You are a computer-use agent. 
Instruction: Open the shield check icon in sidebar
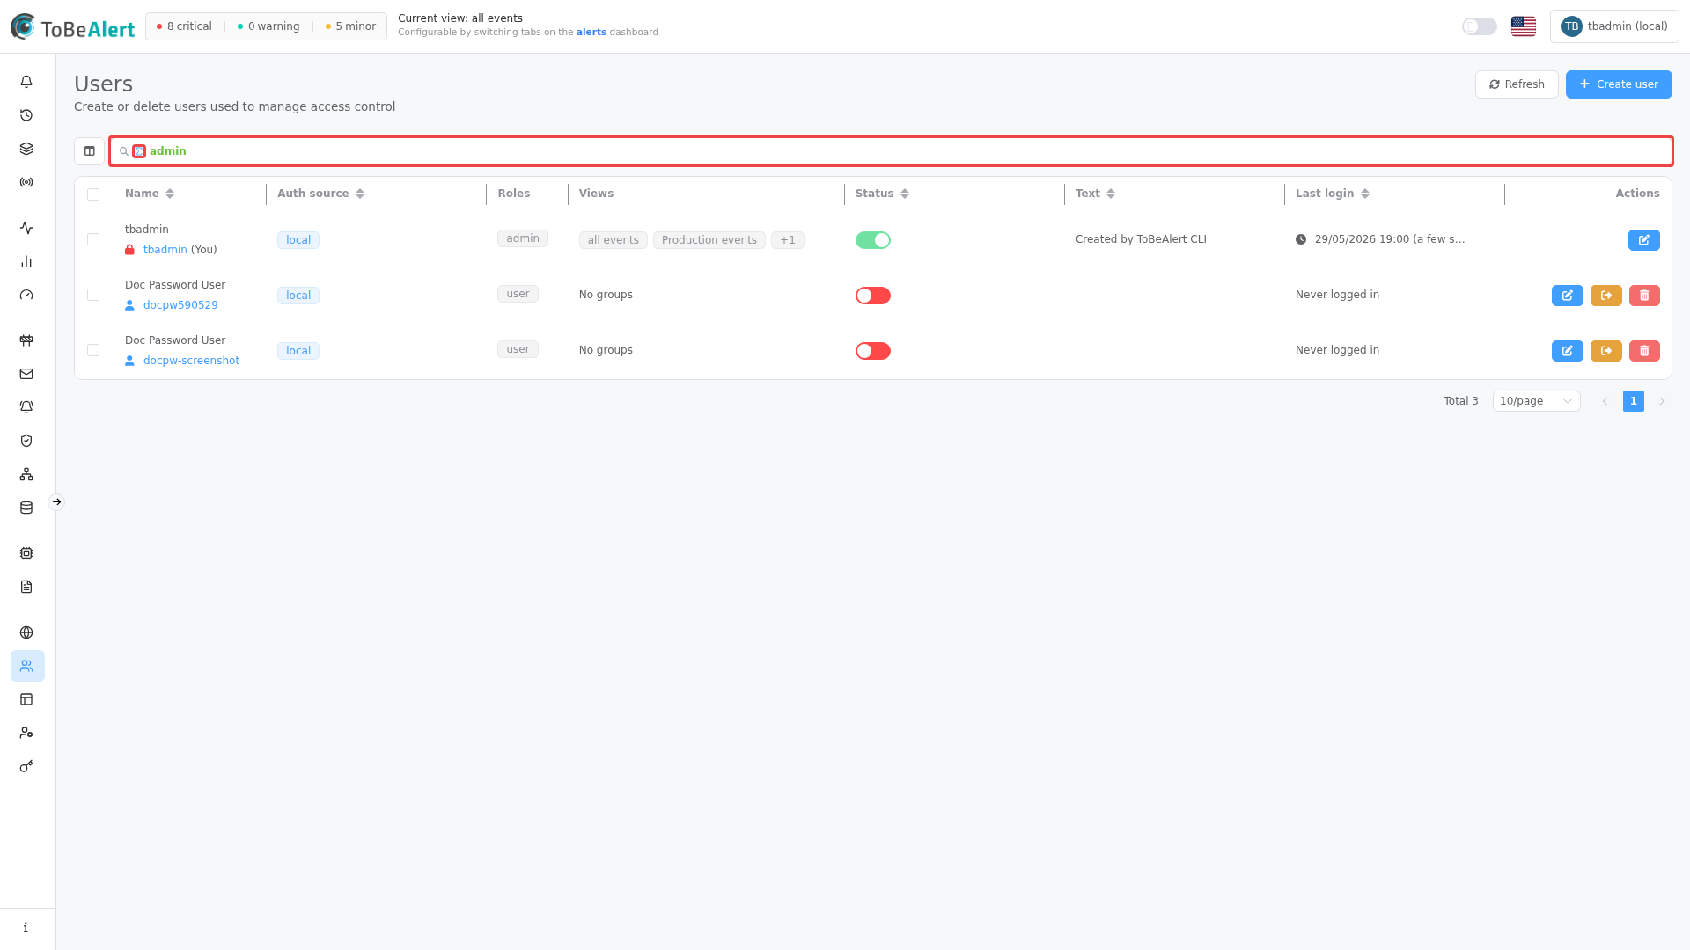point(26,441)
